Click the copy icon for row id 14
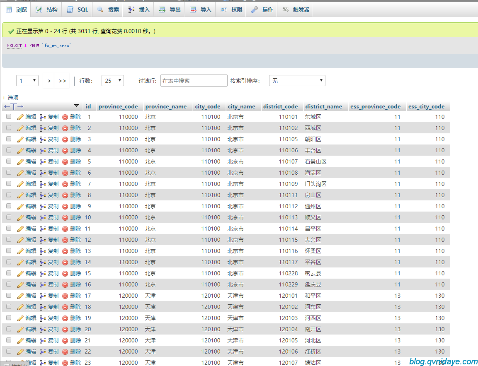This screenshot has width=478, height=366. pos(43,262)
